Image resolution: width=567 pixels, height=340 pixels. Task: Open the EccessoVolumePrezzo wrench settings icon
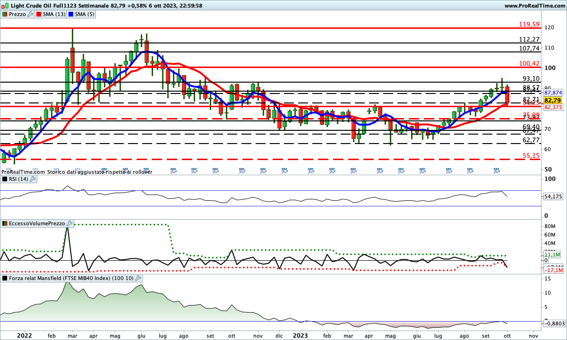pyautogui.click(x=70, y=223)
